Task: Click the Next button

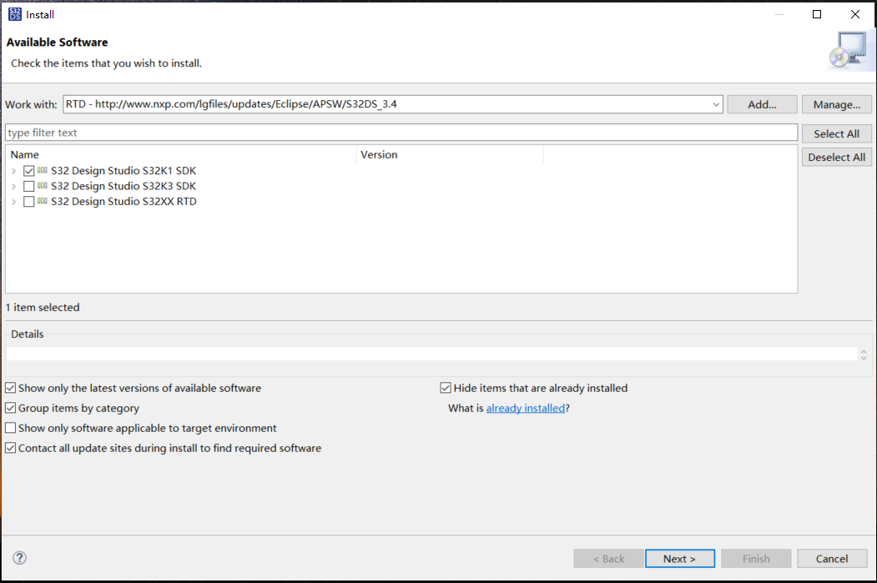Action: (x=679, y=559)
